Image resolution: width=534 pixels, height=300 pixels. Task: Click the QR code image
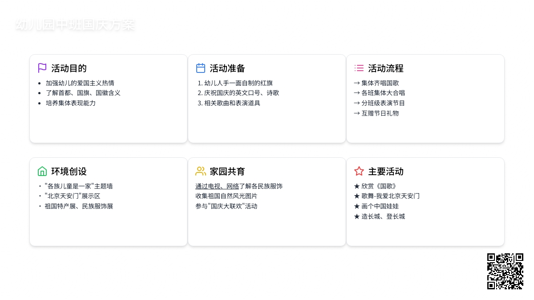tap(505, 271)
